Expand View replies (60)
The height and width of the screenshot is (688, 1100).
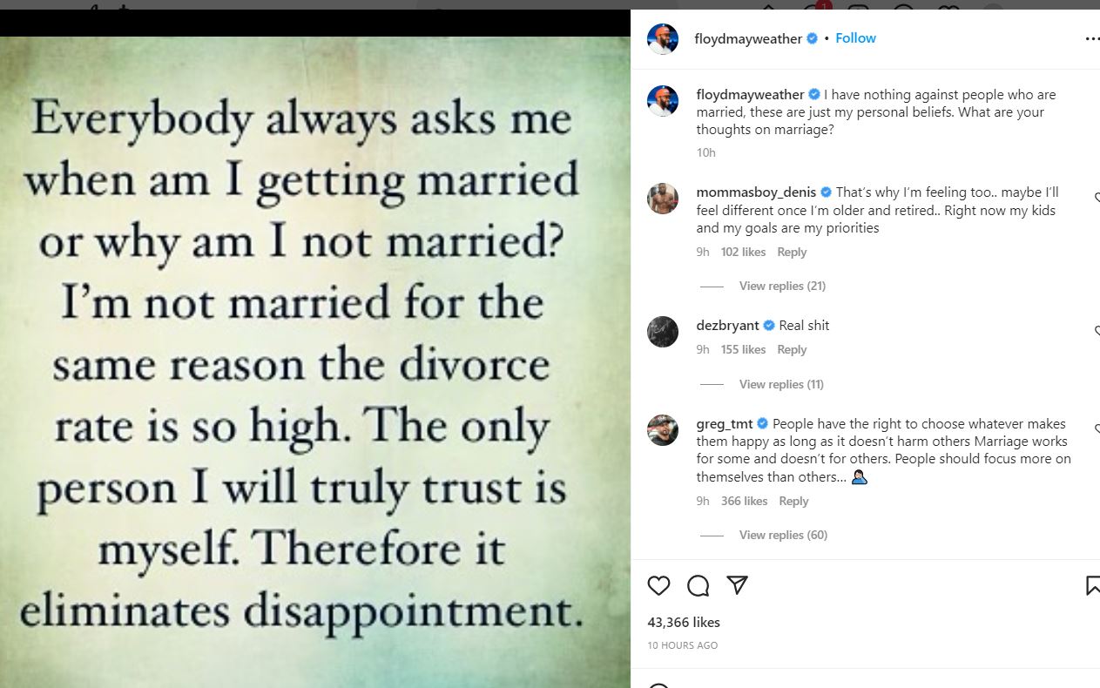tap(782, 535)
